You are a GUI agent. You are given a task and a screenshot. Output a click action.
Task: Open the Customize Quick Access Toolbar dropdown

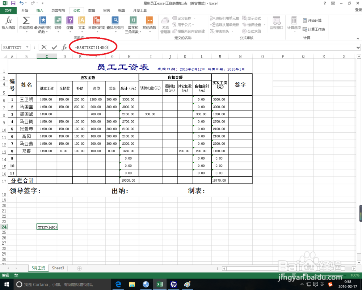click(x=42, y=3)
